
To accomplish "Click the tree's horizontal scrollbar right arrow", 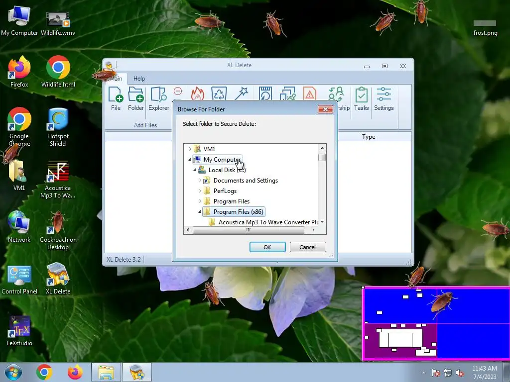I will point(313,230).
